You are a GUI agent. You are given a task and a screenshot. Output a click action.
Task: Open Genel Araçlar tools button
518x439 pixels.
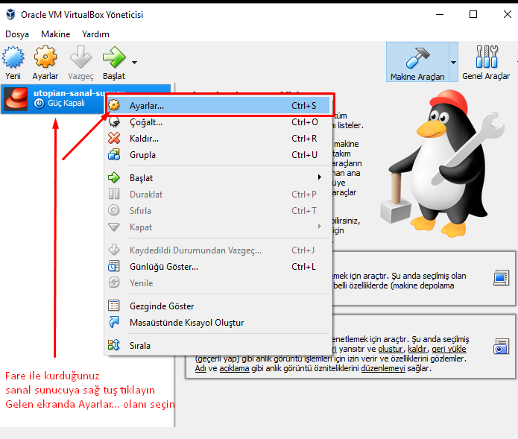486,62
